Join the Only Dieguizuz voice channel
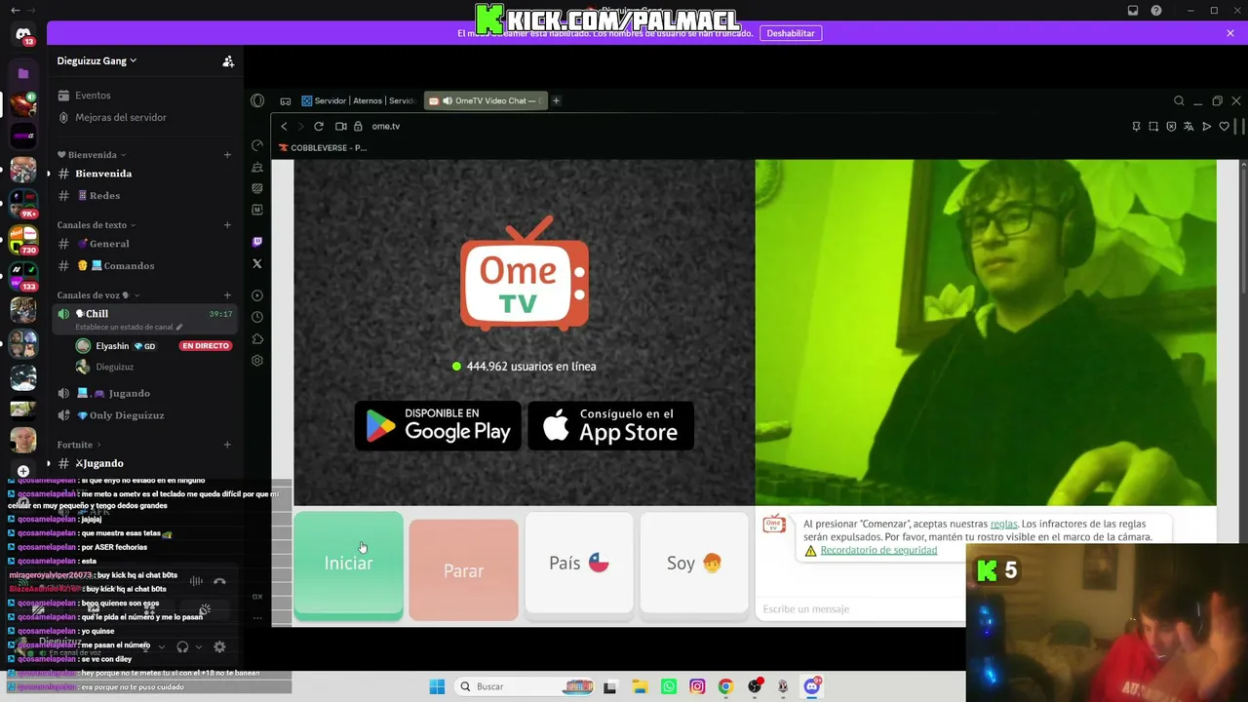The height and width of the screenshot is (702, 1248). [126, 415]
